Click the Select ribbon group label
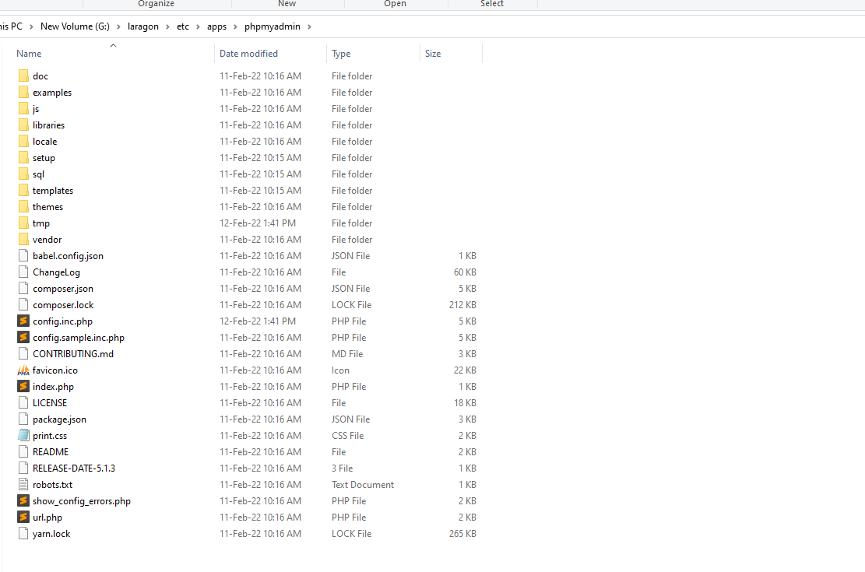Image resolution: width=865 pixels, height=572 pixels. (x=492, y=3)
